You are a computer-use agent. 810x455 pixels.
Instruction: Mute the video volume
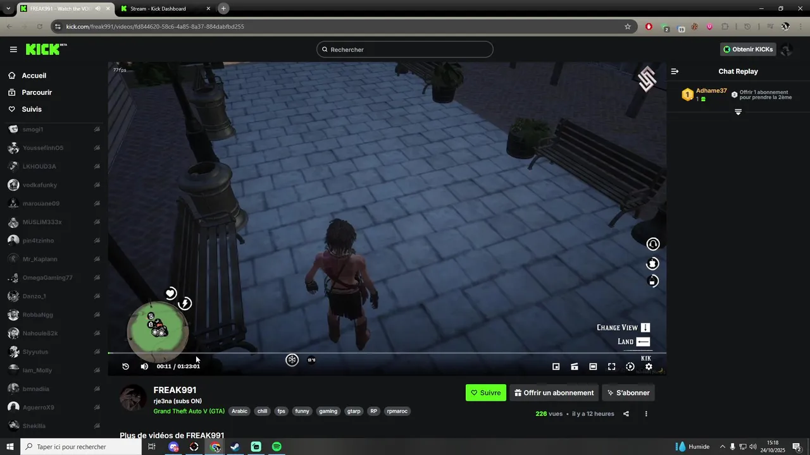(x=144, y=367)
